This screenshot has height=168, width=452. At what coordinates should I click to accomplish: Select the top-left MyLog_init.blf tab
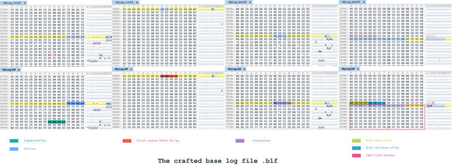click(12, 3)
